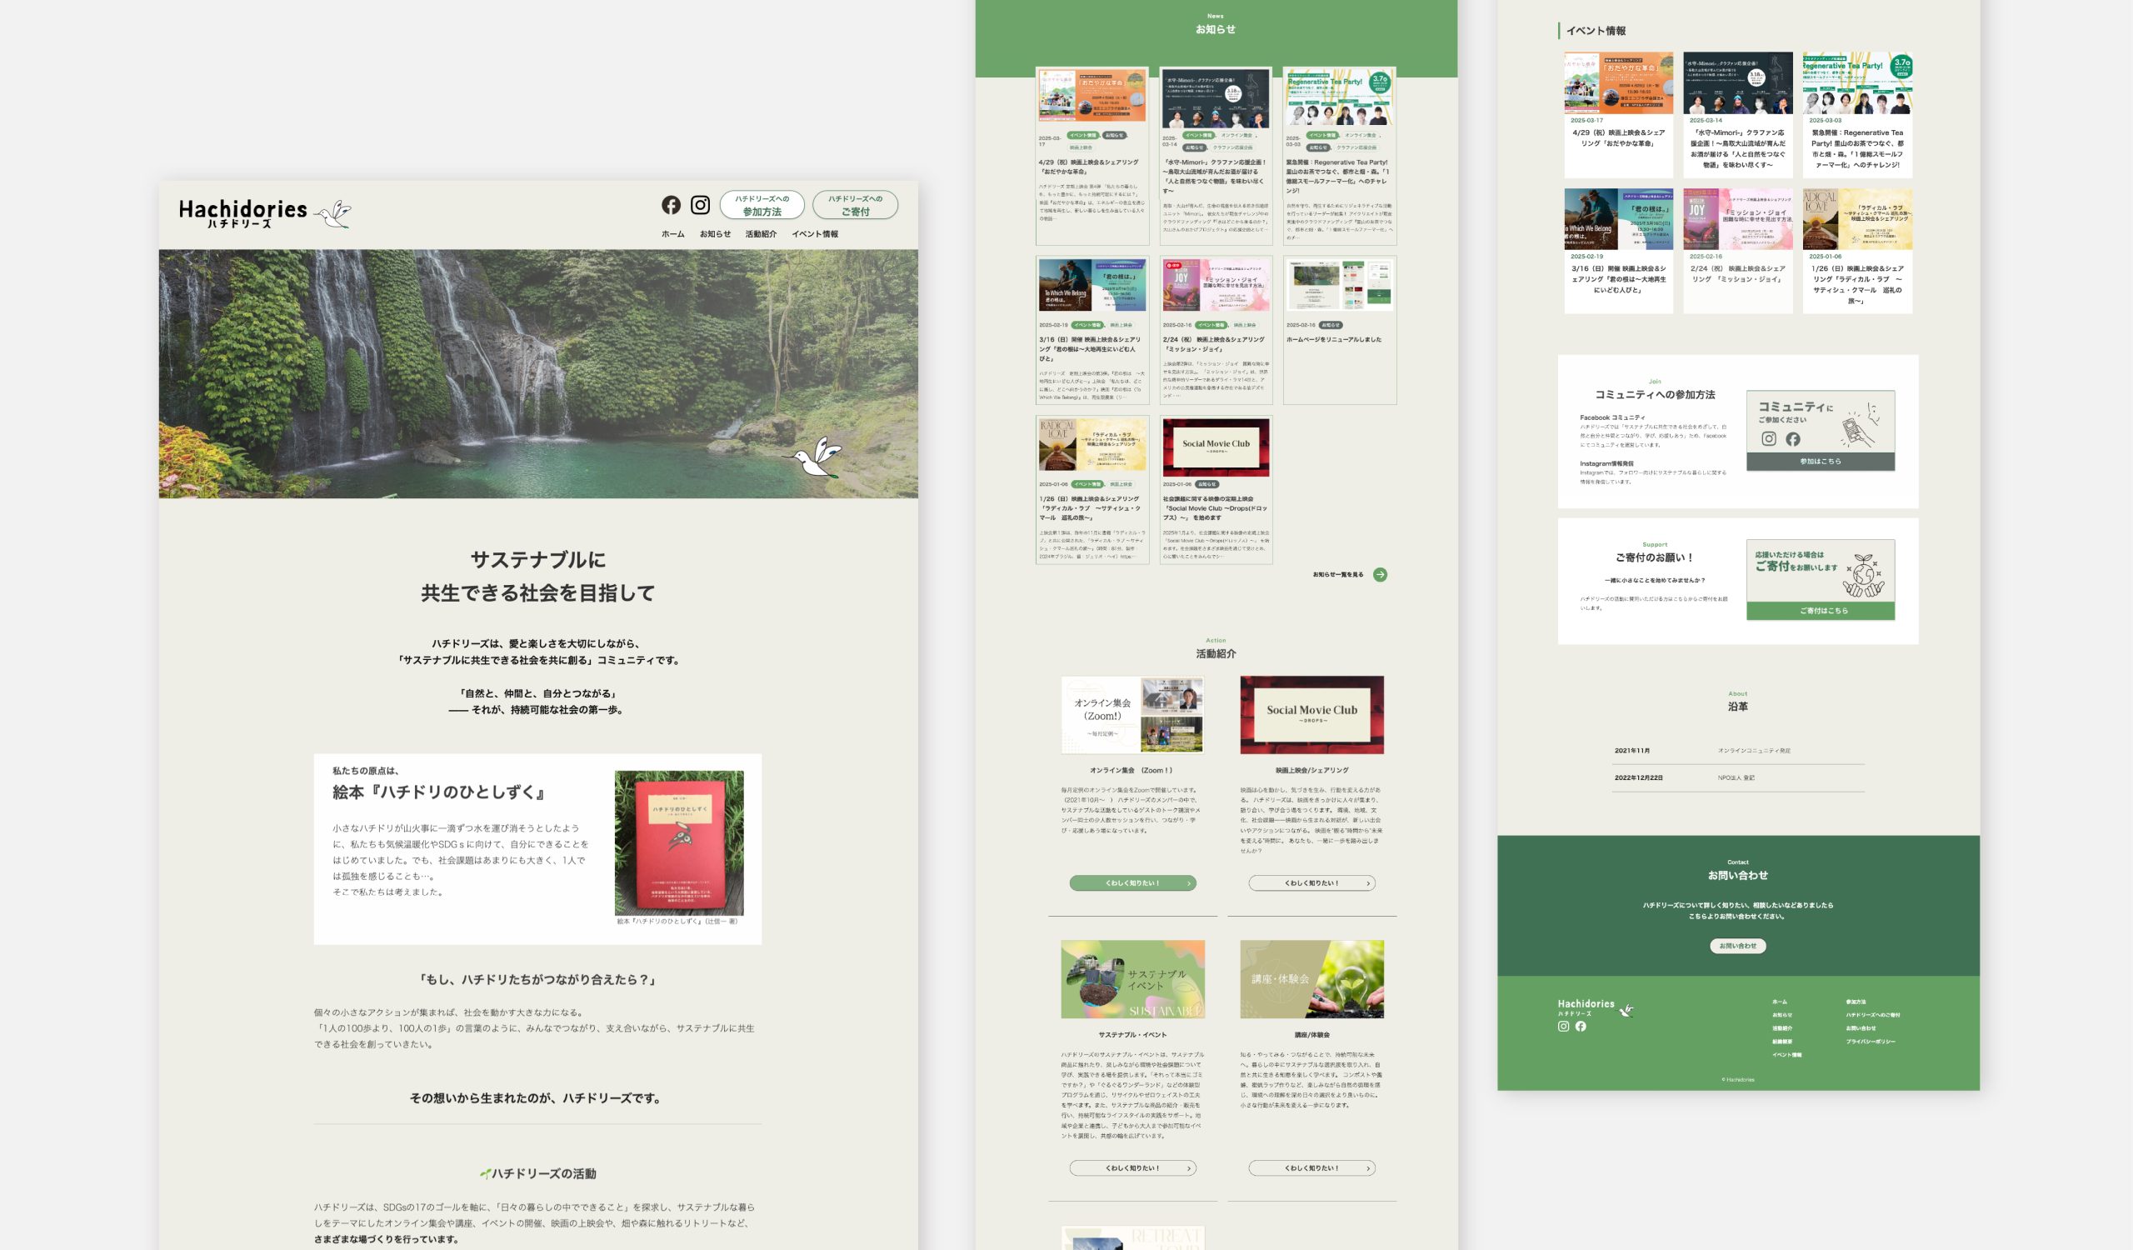Click the ハチドリーズへの参加方法 header button
This screenshot has width=2133, height=1250.
point(762,205)
